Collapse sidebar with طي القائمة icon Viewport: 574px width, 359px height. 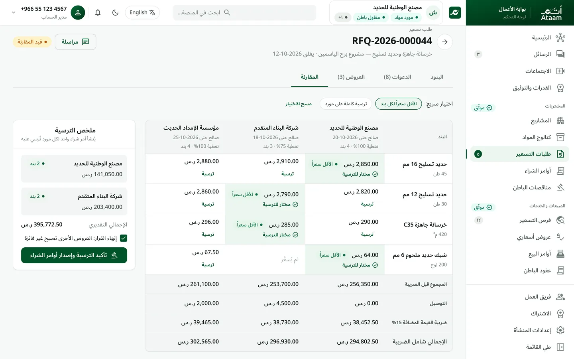560,347
